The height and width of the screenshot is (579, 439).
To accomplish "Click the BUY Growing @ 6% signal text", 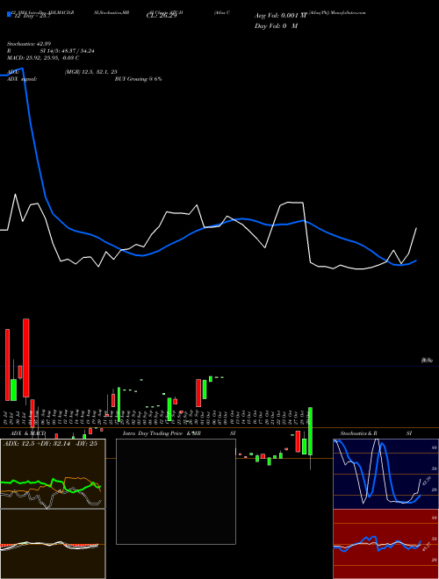I will (x=138, y=79).
